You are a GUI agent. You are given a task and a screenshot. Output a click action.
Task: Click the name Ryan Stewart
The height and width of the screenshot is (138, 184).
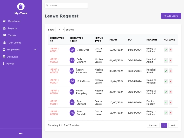coord(81,102)
